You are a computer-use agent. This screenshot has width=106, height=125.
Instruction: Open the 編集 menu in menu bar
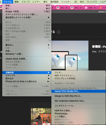click(x=16, y=2)
